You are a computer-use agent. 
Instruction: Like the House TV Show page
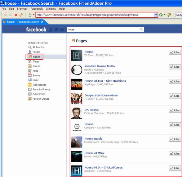click(x=175, y=53)
